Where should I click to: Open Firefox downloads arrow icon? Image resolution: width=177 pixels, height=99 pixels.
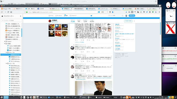(x=126, y=12)
